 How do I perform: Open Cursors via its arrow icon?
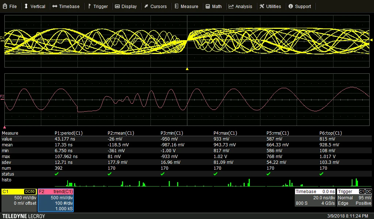[x=146, y=7]
